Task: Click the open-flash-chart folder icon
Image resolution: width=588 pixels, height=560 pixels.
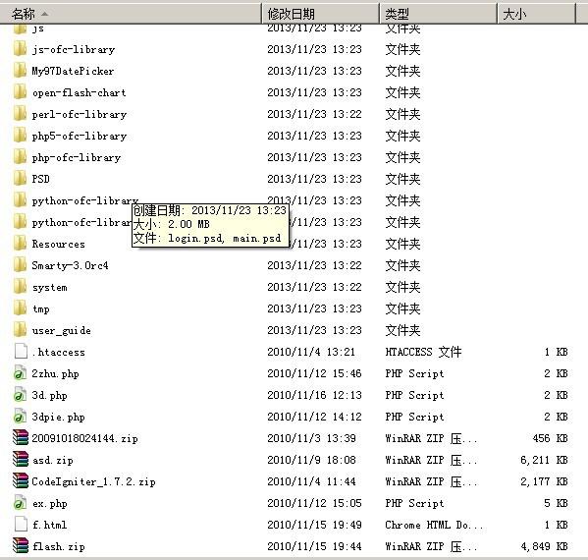Action: coord(20,92)
